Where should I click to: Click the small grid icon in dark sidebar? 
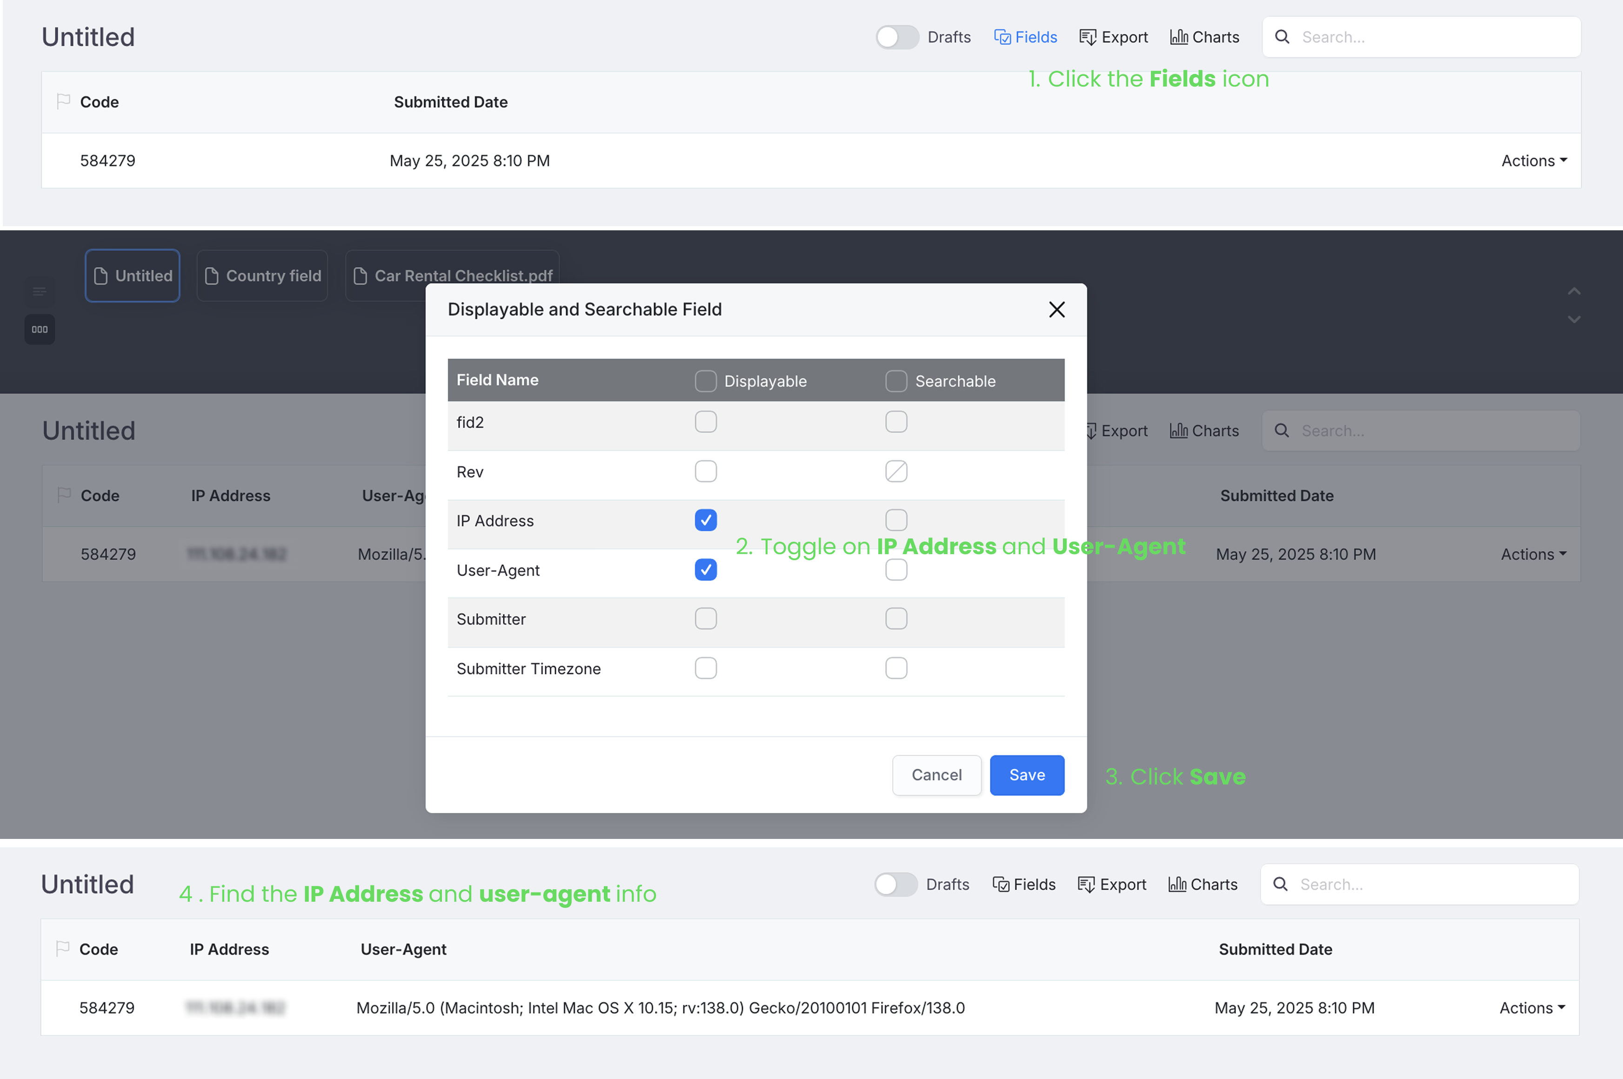[x=40, y=329]
